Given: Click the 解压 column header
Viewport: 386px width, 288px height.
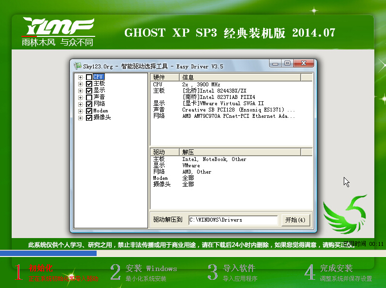Looking at the screenshot, I should click(x=240, y=152).
